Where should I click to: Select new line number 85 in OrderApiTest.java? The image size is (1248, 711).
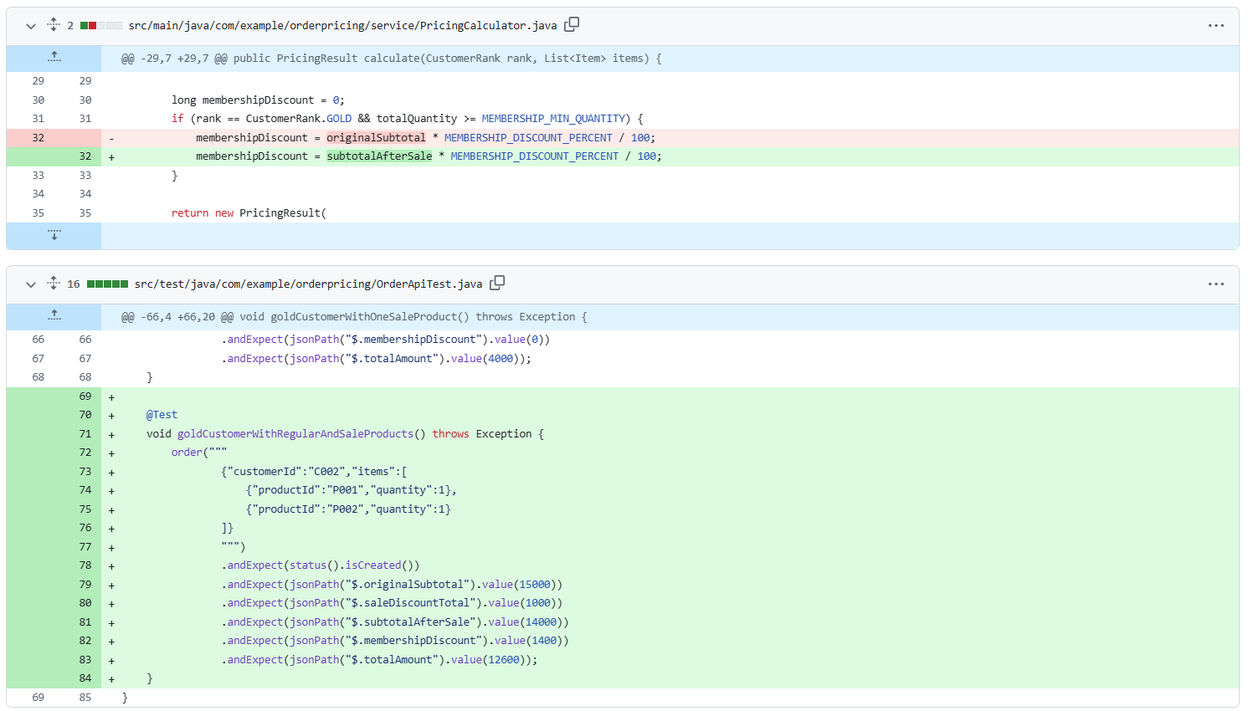85,698
